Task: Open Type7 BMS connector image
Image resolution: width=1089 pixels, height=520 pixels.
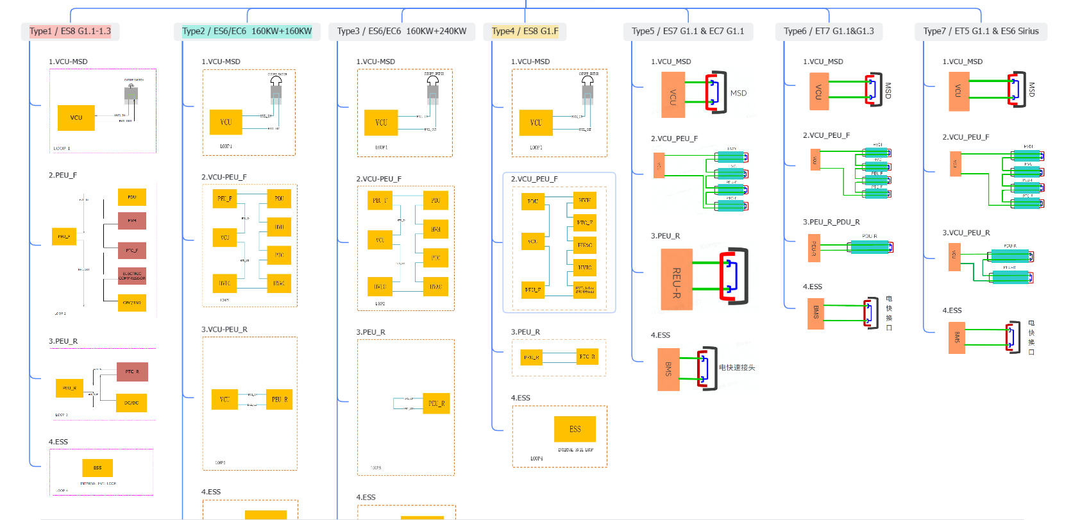Action: 992,337
